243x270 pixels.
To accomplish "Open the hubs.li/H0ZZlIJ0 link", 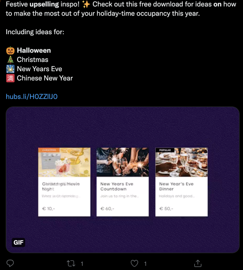I will click(32, 97).
